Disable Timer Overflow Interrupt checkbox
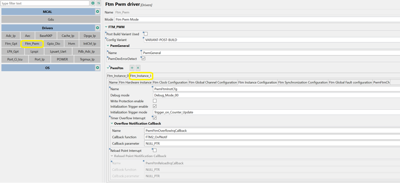Screen dimensions: 400x183 coord(155,118)
